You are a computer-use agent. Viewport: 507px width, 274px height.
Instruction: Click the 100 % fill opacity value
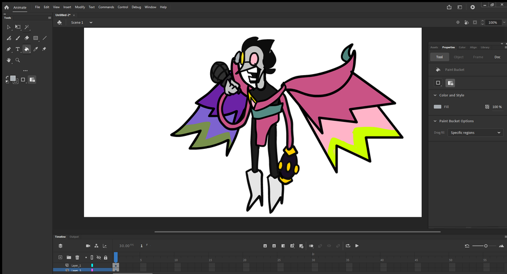pyautogui.click(x=497, y=107)
